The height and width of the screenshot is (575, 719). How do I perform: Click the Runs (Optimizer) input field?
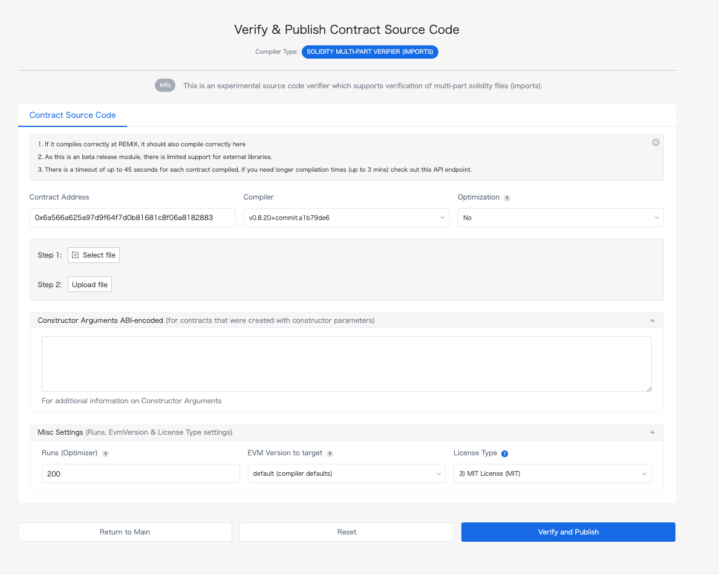[141, 473]
